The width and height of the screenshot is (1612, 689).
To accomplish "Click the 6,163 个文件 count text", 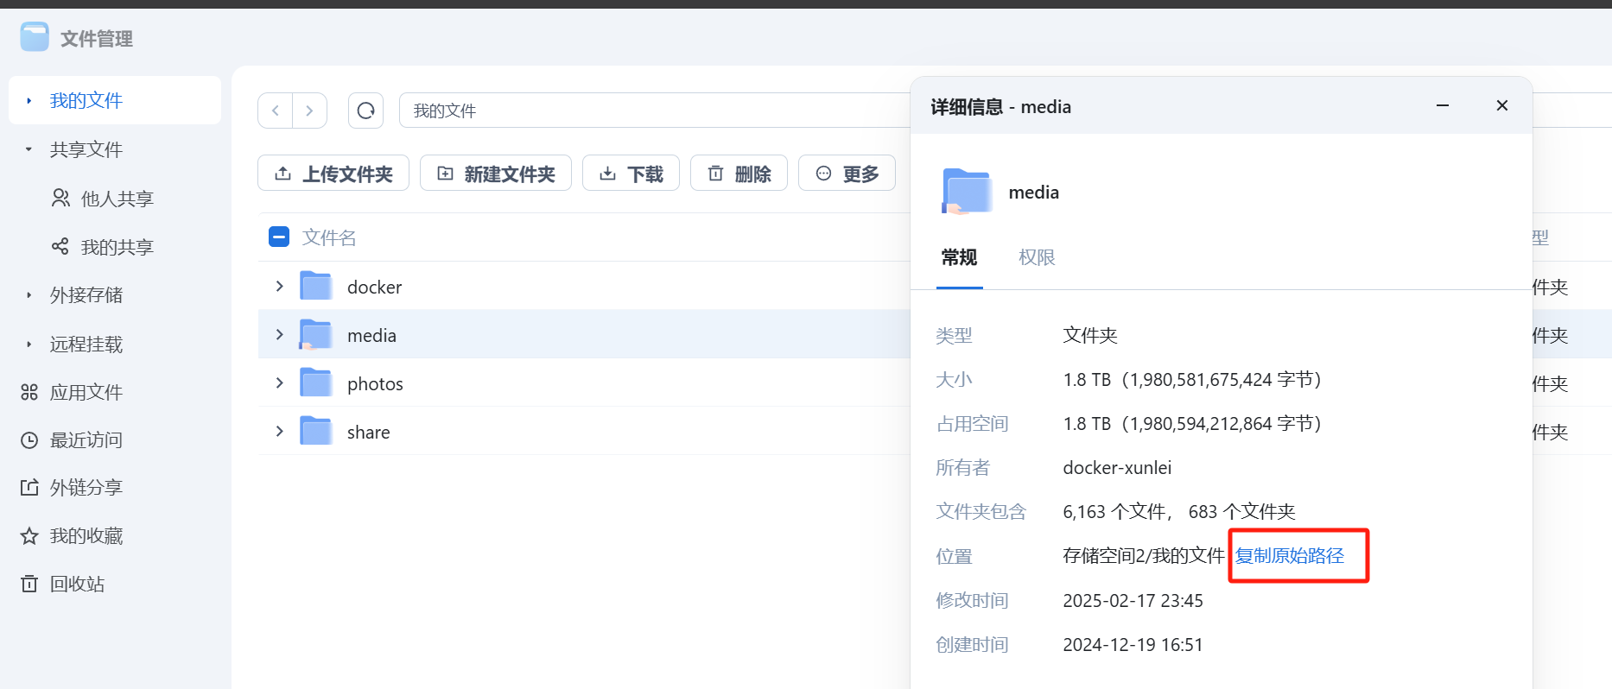I will click(x=1114, y=512).
